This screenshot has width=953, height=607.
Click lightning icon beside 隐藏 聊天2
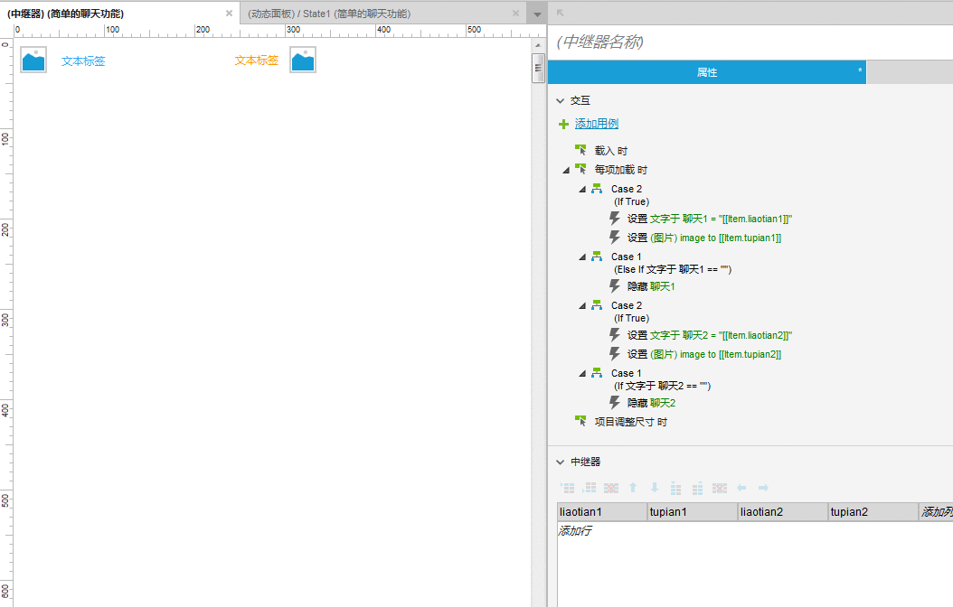(615, 403)
